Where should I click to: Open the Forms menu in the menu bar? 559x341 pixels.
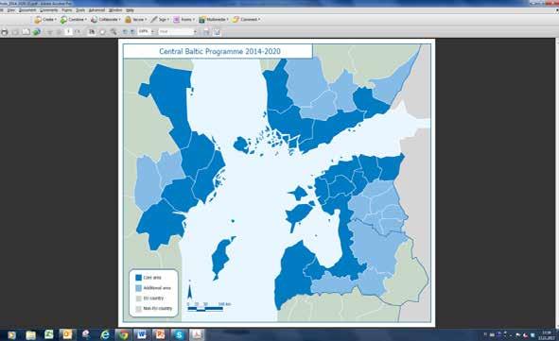tap(66, 10)
